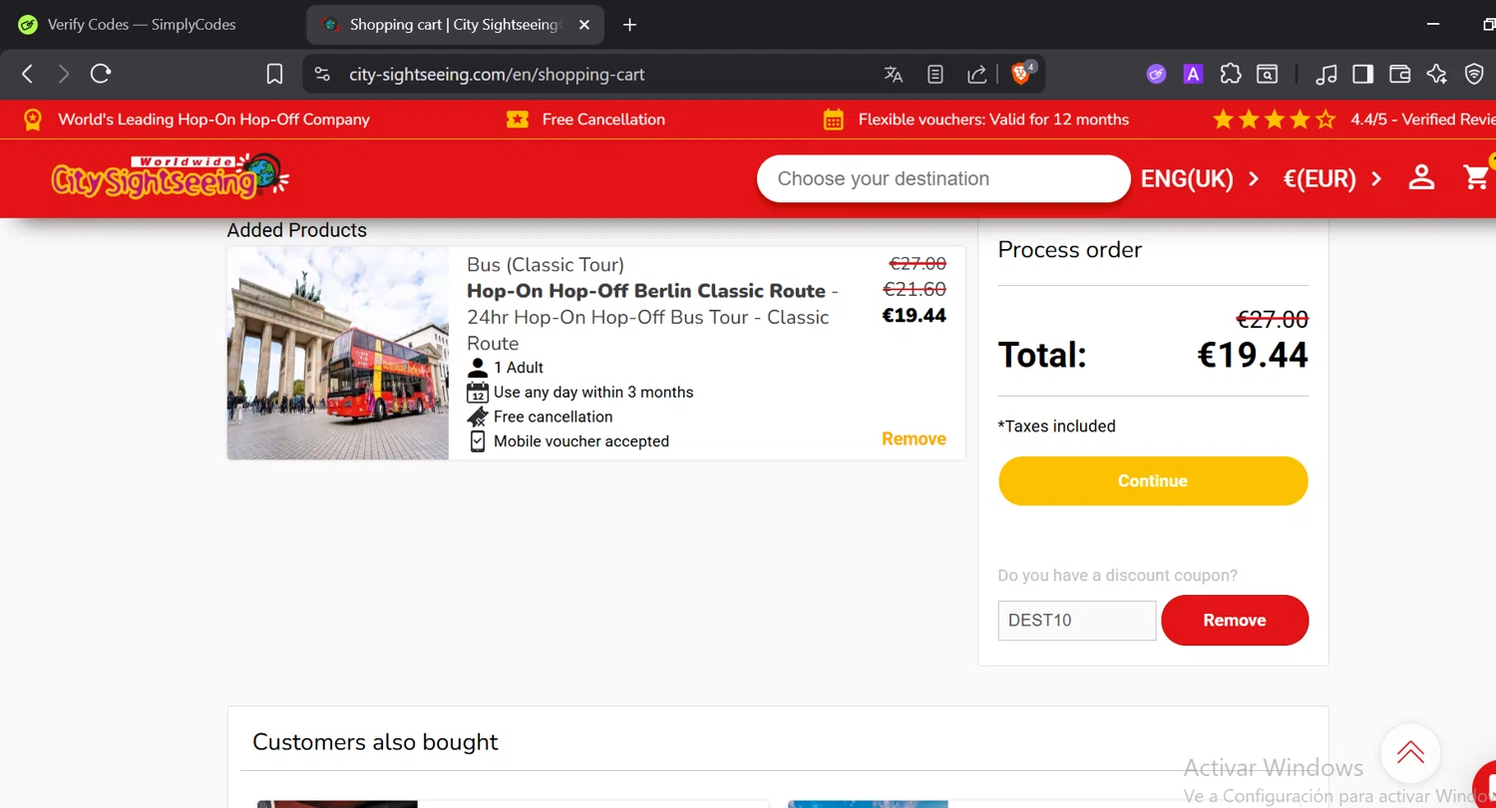The image size is (1496, 808).
Task: Open a new browser tab with plus
Action: pyautogui.click(x=629, y=25)
